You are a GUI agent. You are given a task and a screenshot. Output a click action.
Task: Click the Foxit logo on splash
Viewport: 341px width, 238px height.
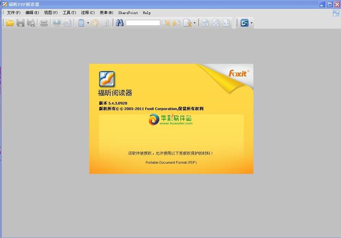click(239, 73)
